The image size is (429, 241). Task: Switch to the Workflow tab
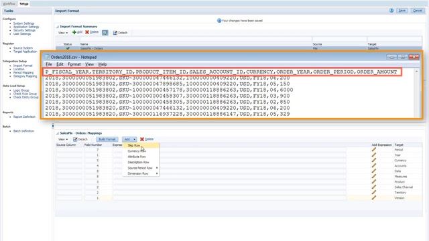pyautogui.click(x=9, y=3)
